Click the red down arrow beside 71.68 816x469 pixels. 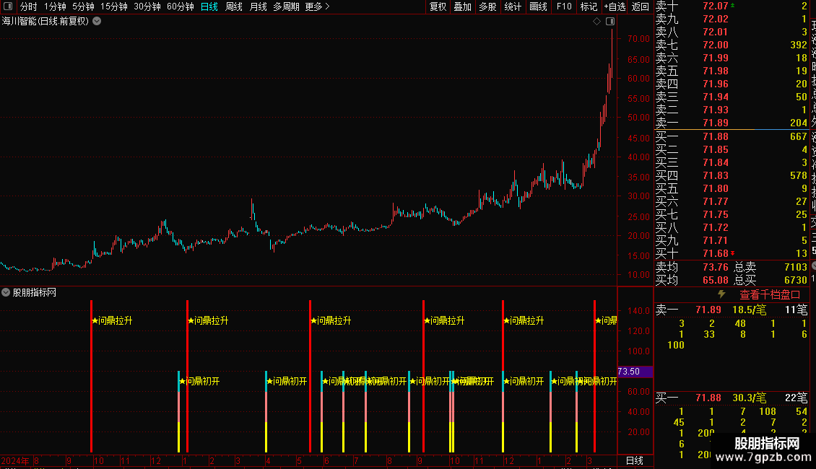733,253
